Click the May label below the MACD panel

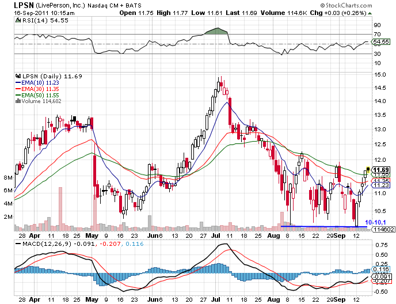coord(92,300)
